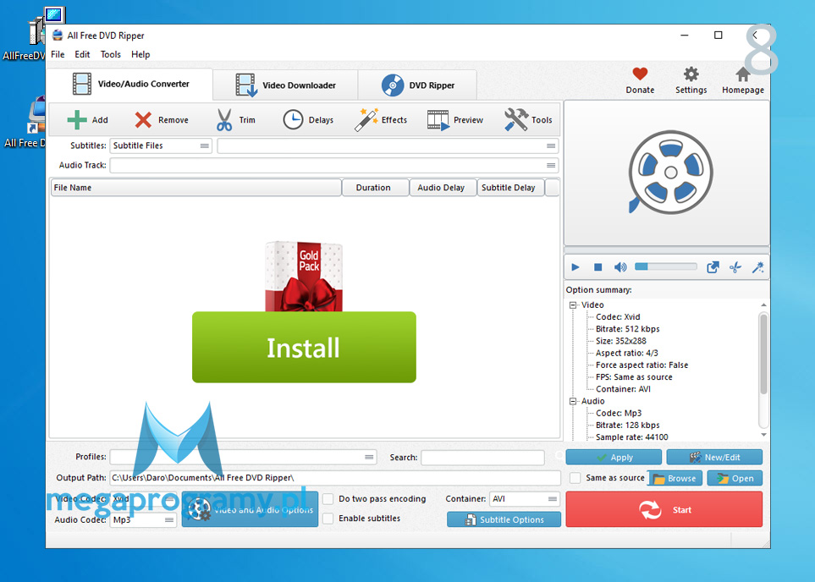The image size is (815, 582).
Task: Click the scissors icon under preview
Action: tap(735, 267)
